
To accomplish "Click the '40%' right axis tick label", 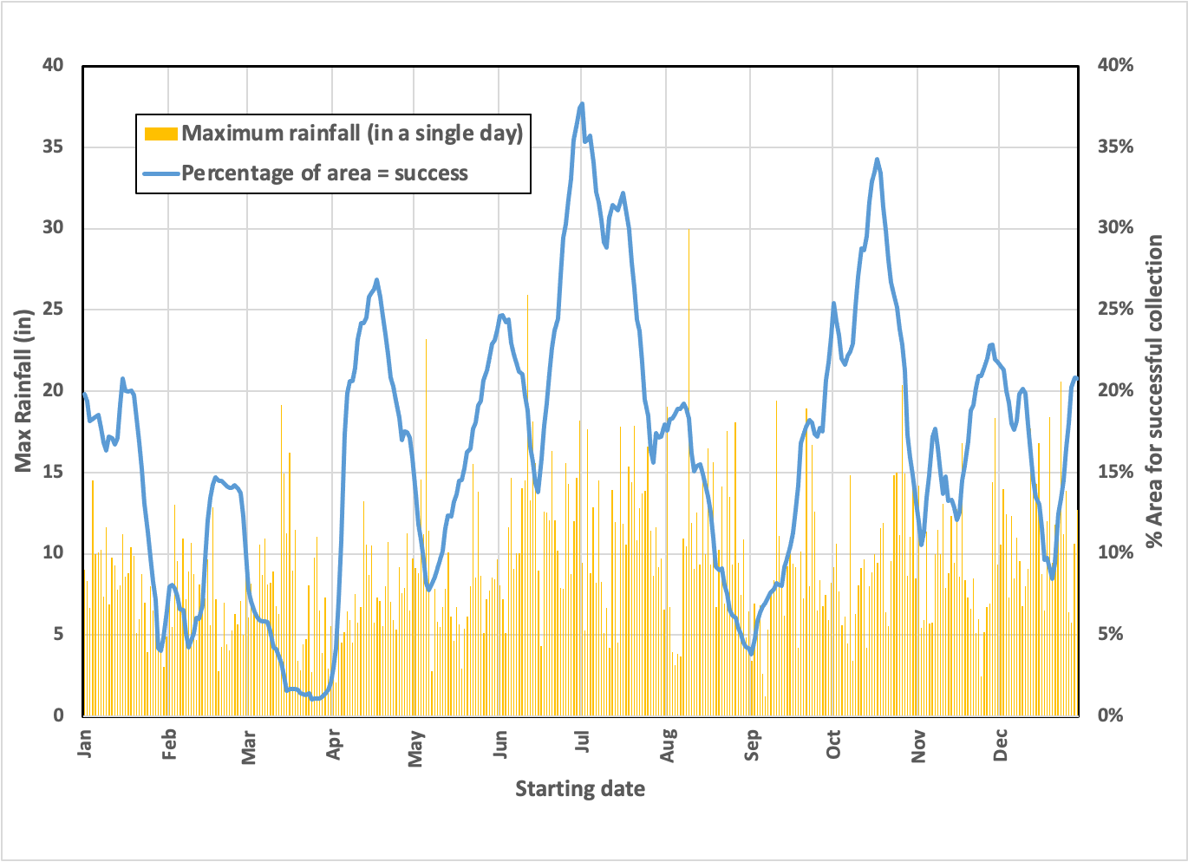I will point(1114,66).
